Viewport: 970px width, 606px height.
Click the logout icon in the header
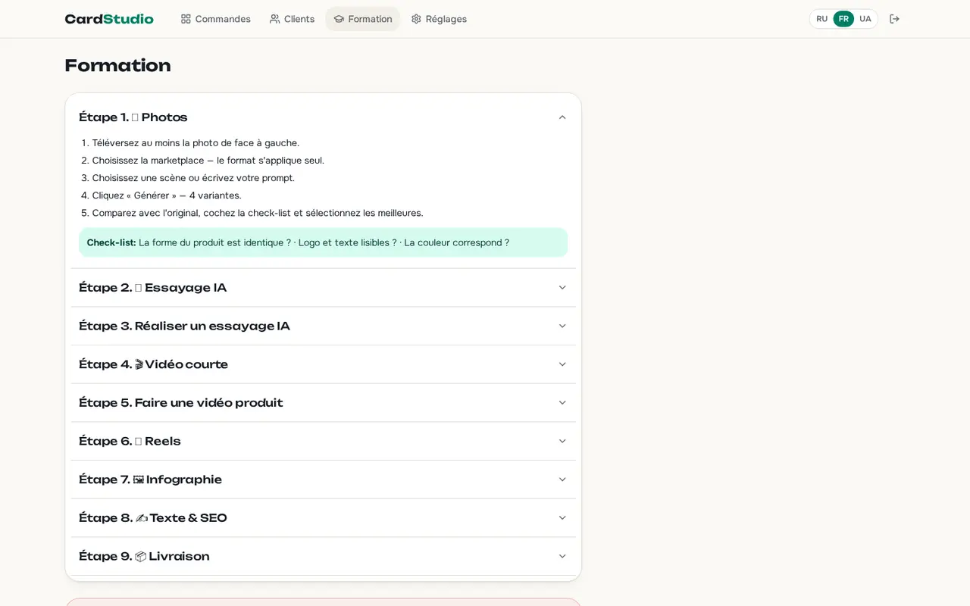[x=894, y=19]
